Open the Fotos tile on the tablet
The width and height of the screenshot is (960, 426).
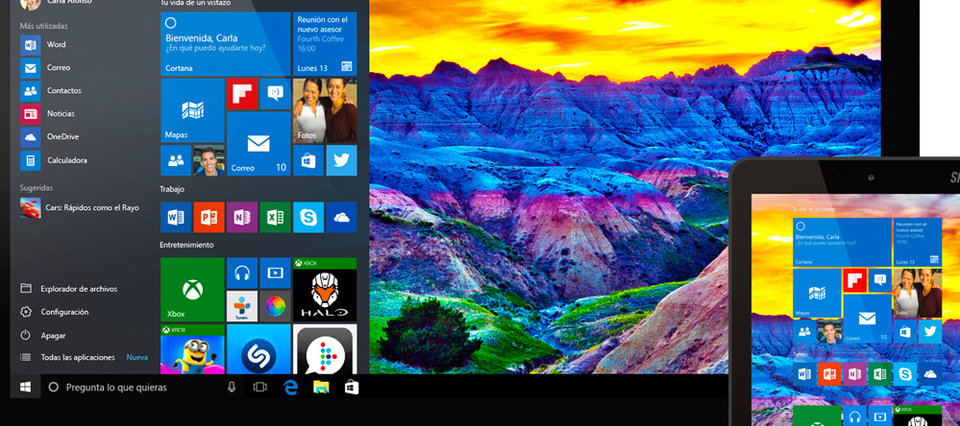[917, 293]
